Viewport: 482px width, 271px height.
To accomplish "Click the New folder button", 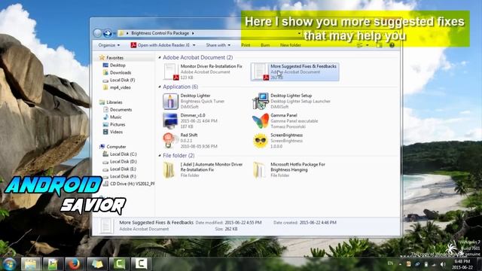I will (290, 45).
